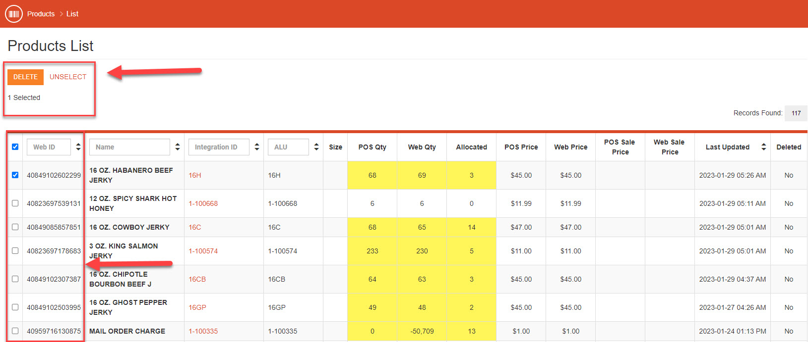Image resolution: width=808 pixels, height=342 pixels.
Task: Select the 16 OZ. HABANERO BEEF JERKY name
Action: 131,175
